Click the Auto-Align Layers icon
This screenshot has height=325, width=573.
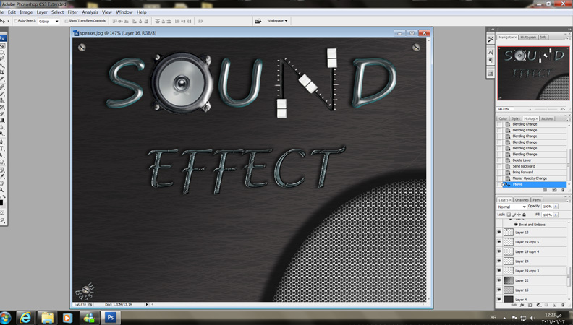pyautogui.click(x=200, y=21)
